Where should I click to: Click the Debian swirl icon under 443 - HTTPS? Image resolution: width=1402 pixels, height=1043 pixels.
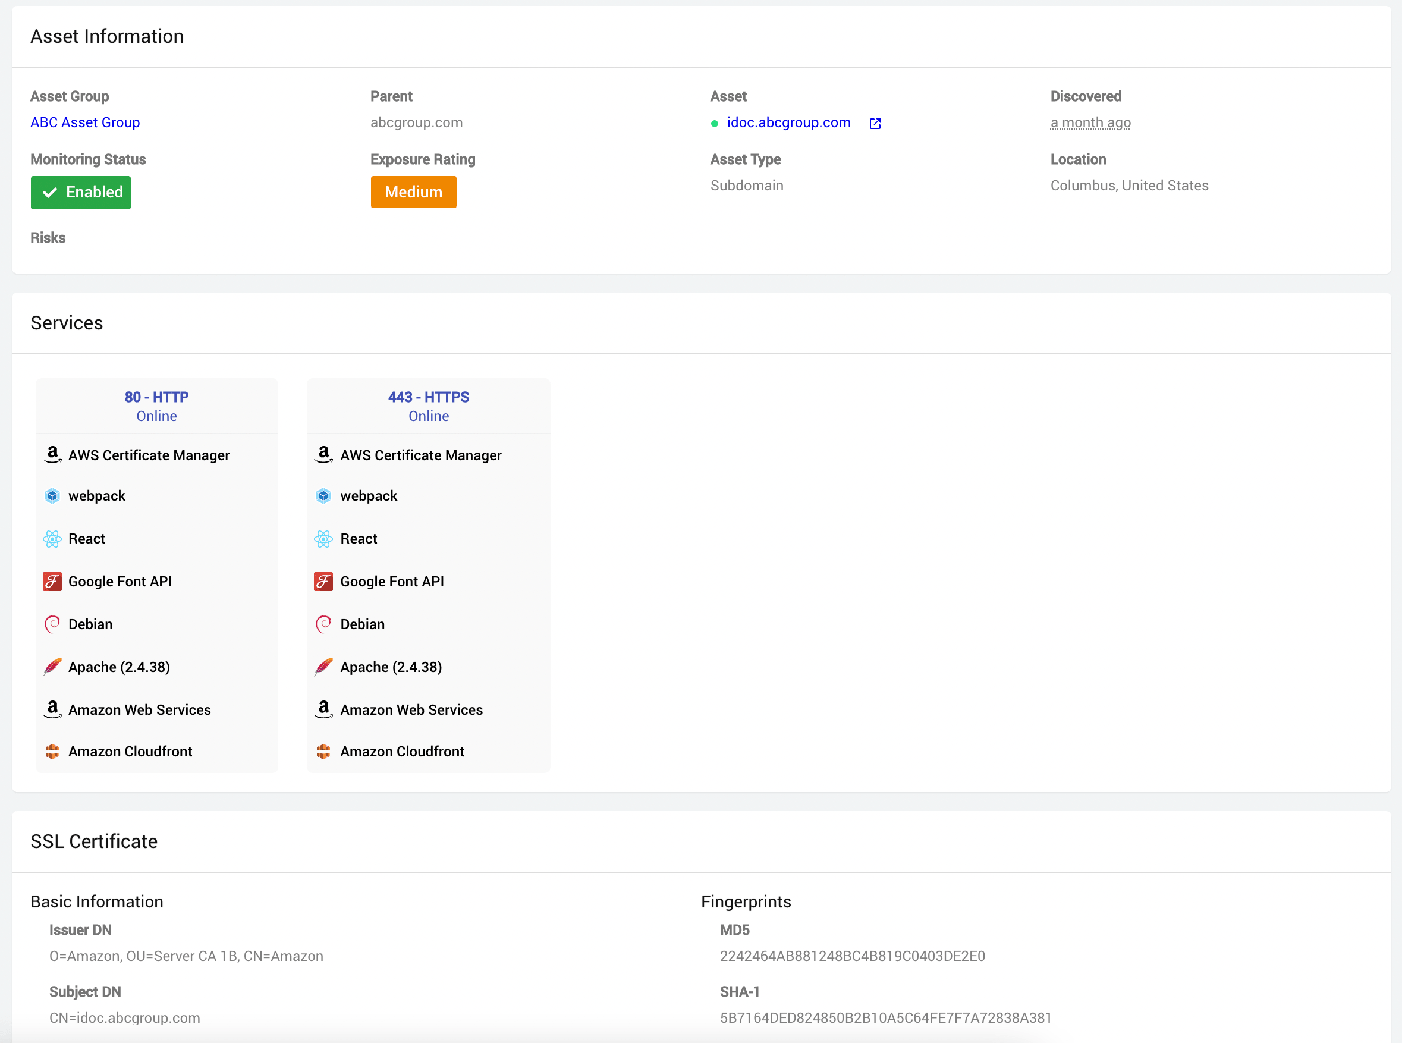coord(323,624)
